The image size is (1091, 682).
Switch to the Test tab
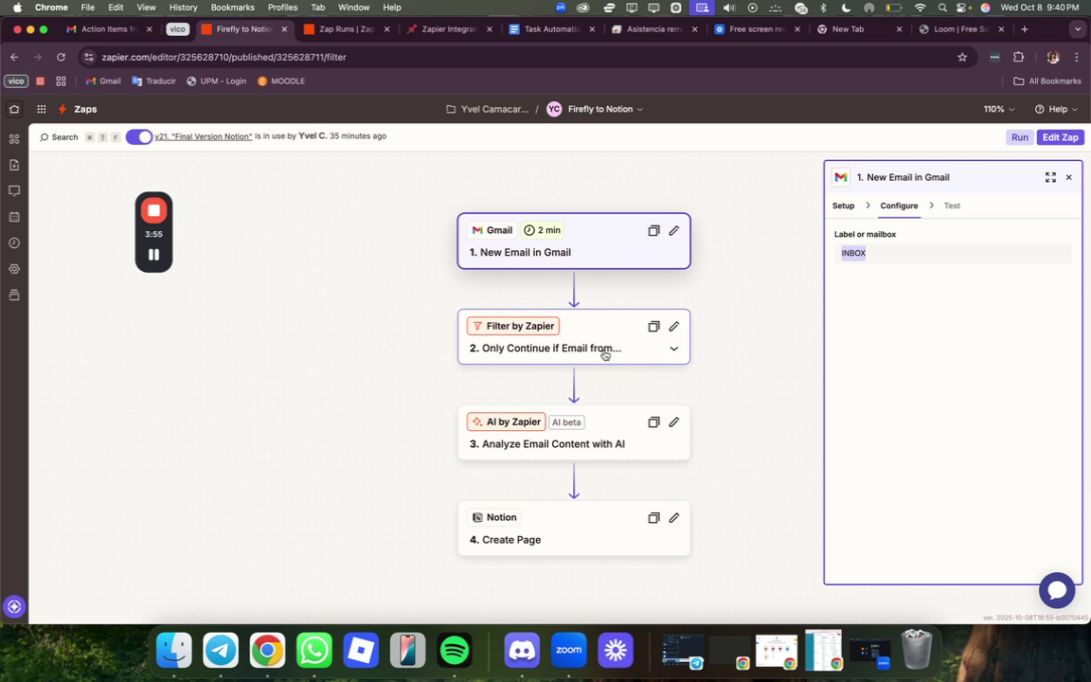tap(952, 206)
